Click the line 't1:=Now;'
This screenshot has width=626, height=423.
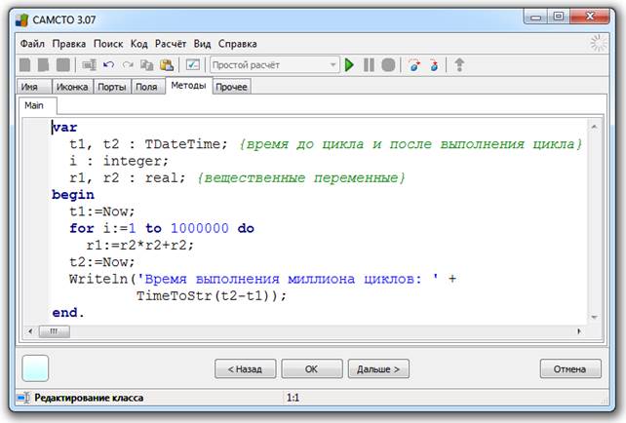pos(102,211)
